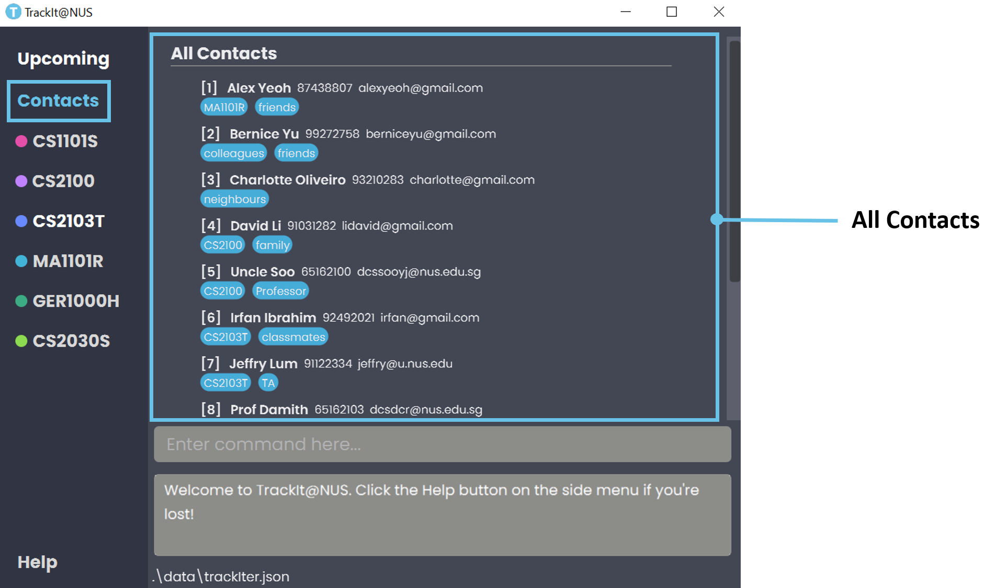Image resolution: width=996 pixels, height=588 pixels.
Task: Click phone number 91031282
Action: [312, 226]
